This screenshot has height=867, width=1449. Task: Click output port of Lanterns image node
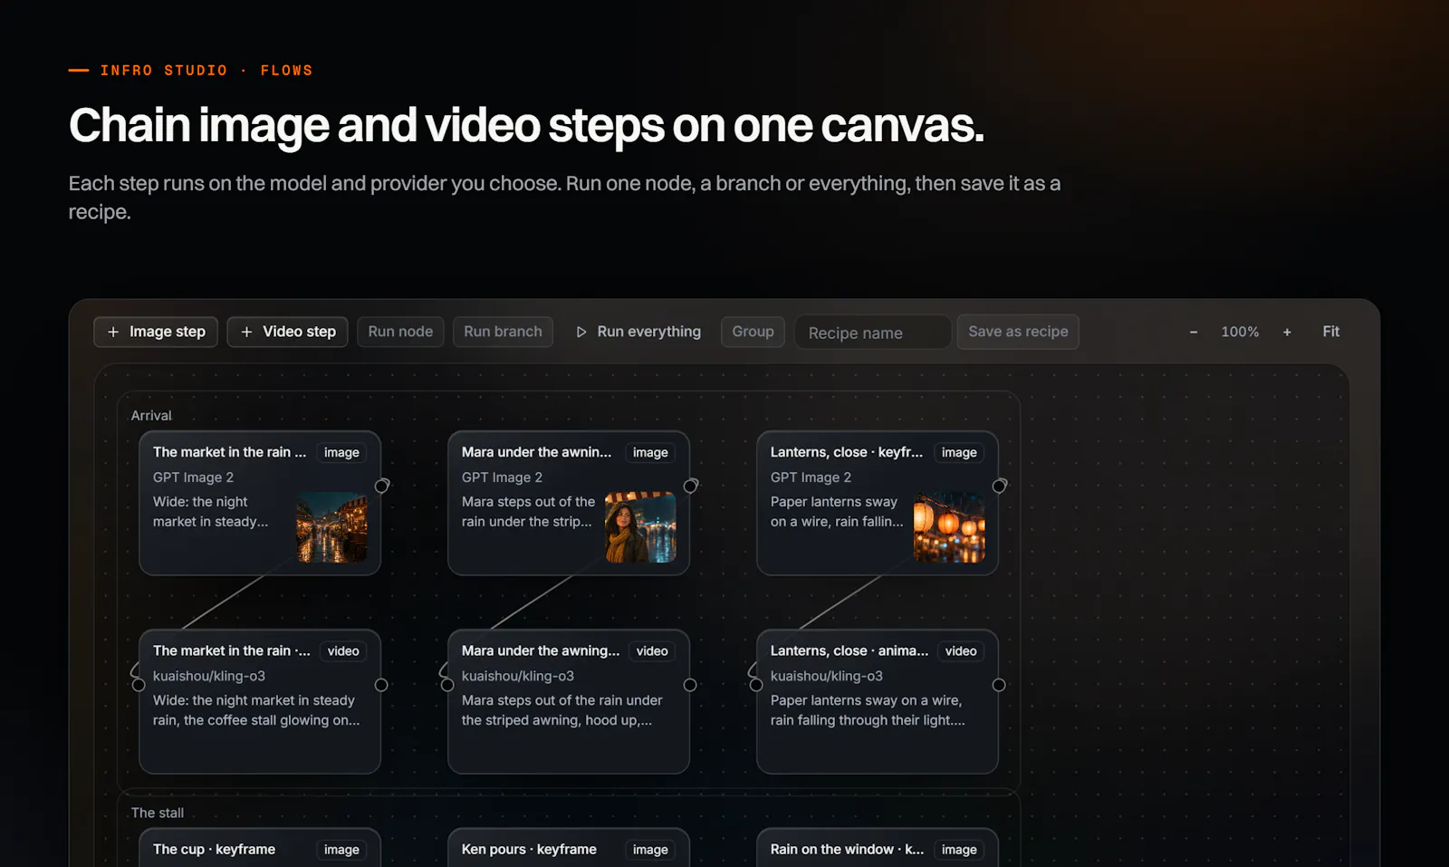[x=1000, y=486]
